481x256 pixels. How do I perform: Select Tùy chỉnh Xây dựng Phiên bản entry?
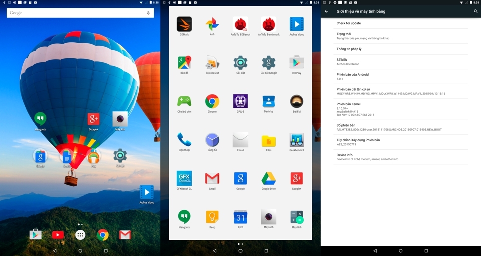(x=401, y=142)
